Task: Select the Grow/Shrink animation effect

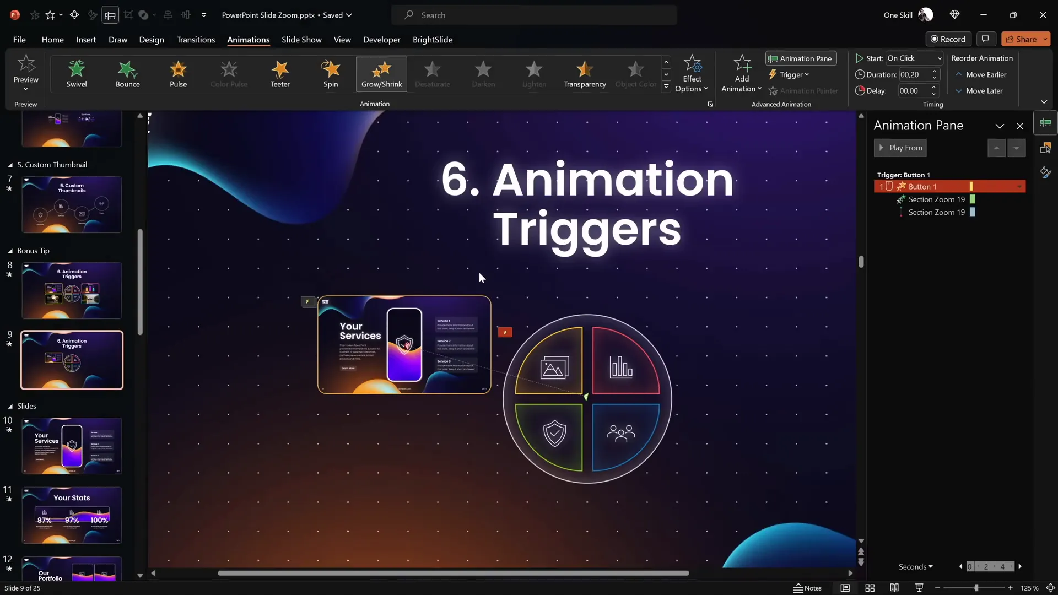Action: pos(381,74)
